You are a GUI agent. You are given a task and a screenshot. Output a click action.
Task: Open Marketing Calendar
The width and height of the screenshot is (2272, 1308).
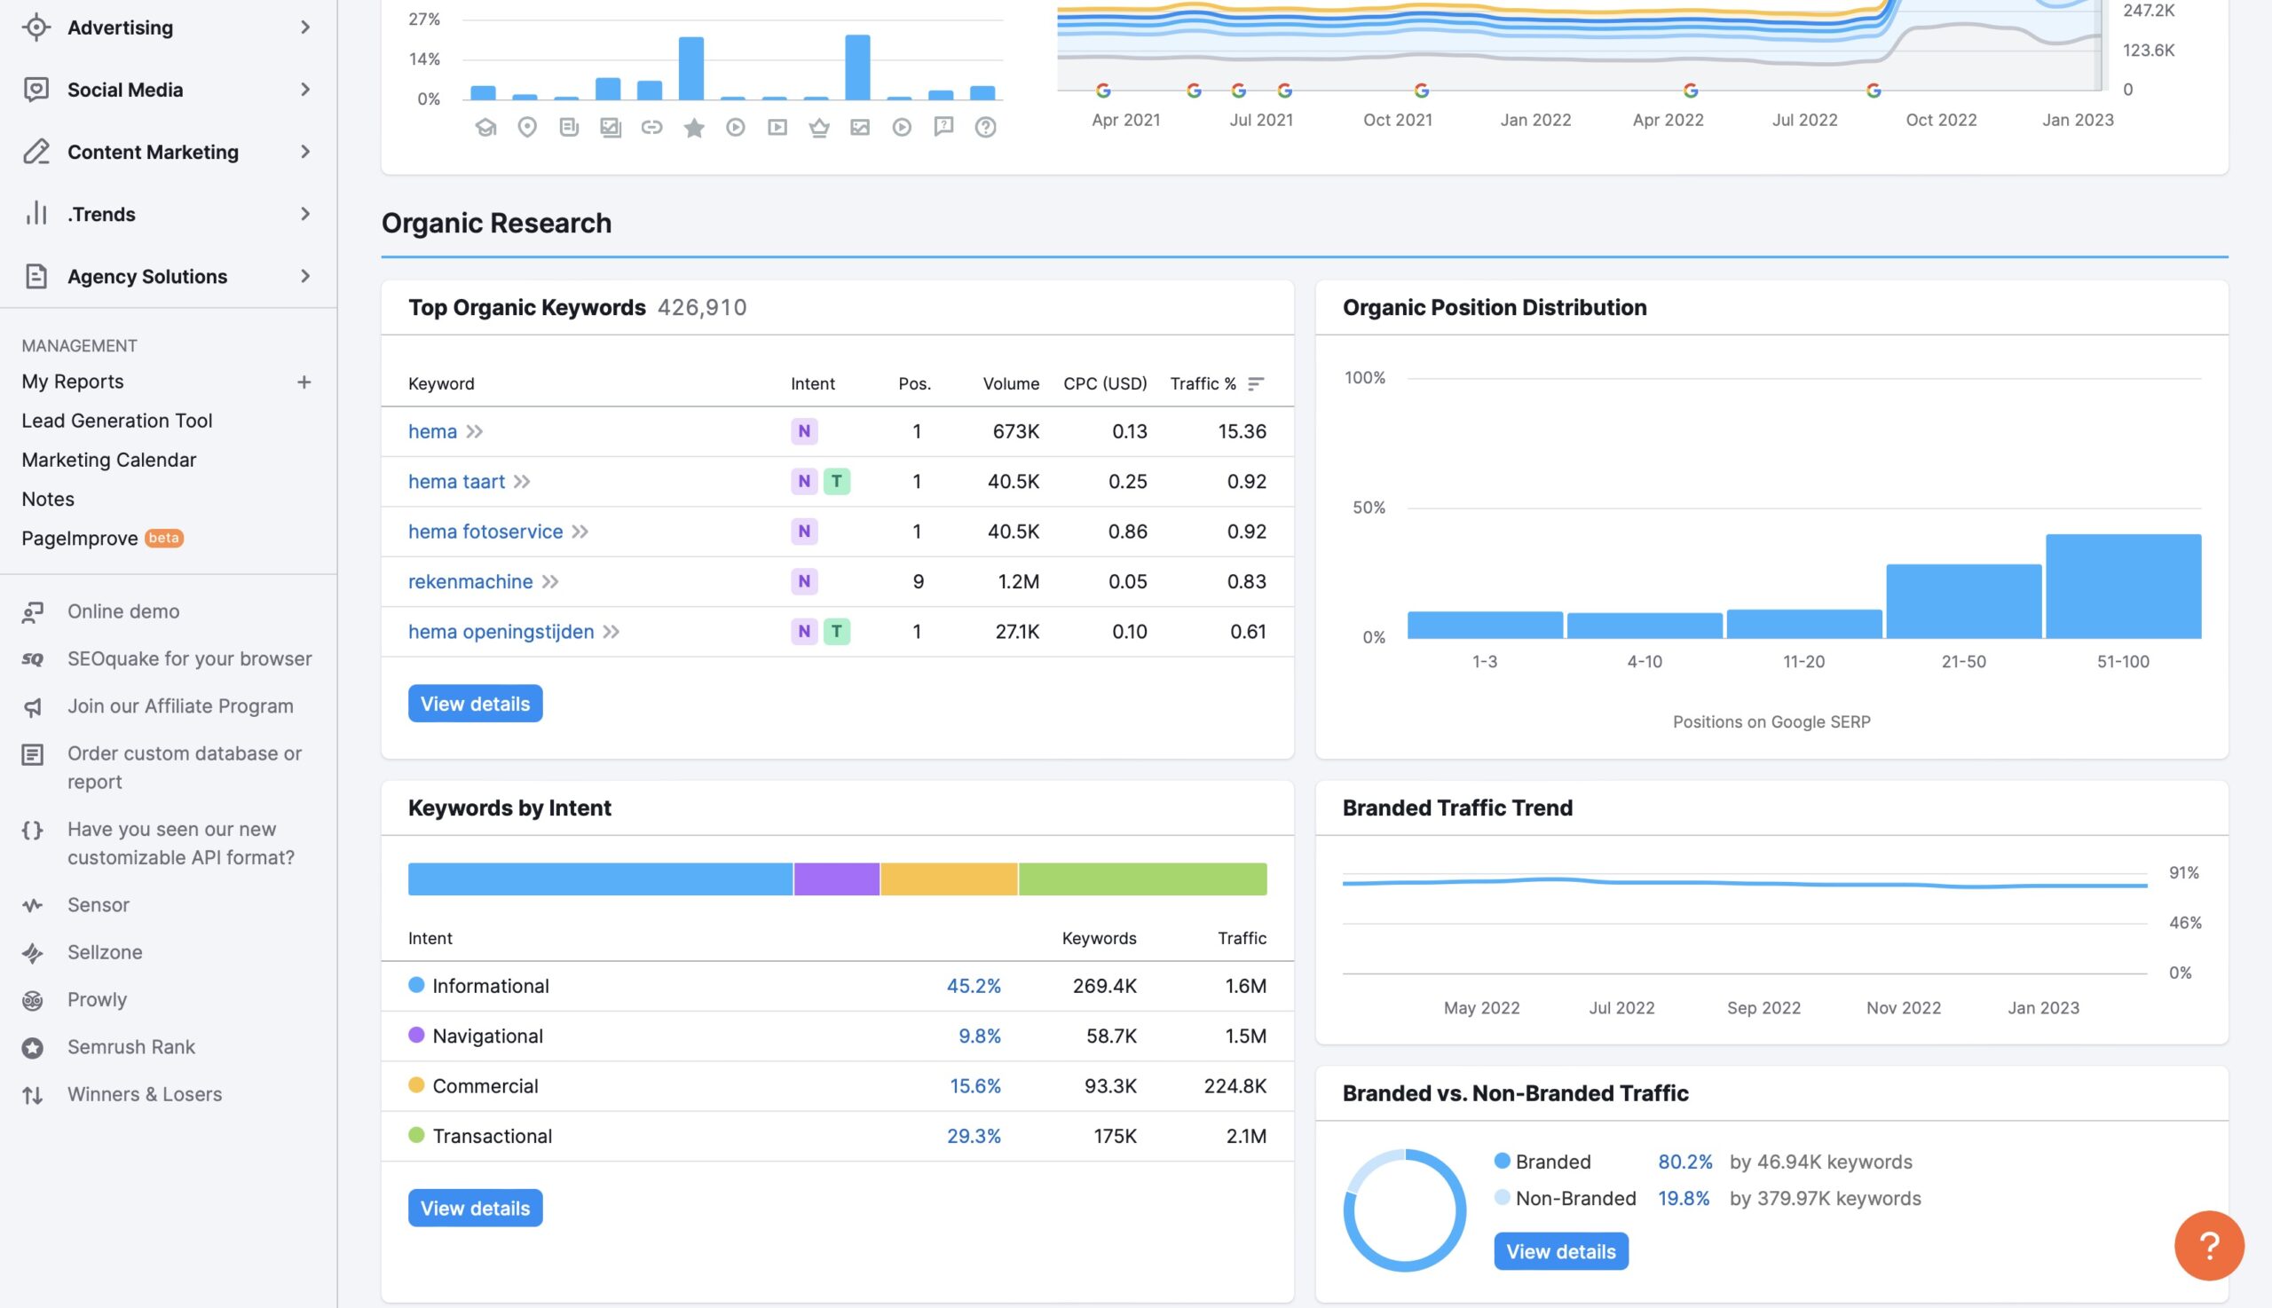[108, 460]
